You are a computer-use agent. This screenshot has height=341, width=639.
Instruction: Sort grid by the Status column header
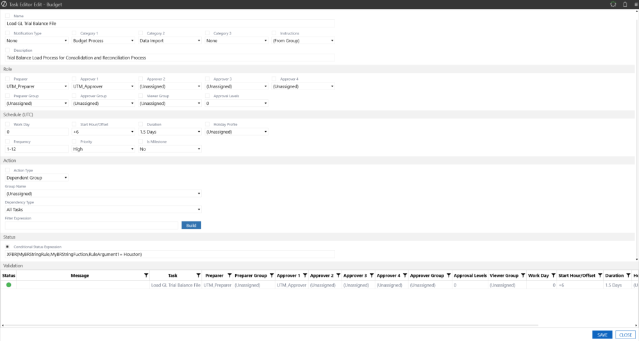point(8,276)
